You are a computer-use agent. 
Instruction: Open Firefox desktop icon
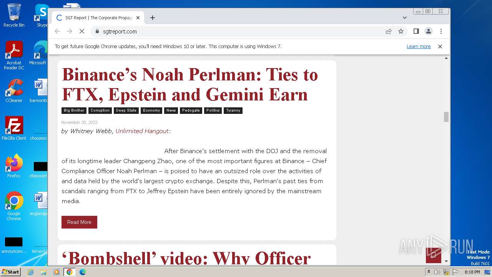point(14,166)
